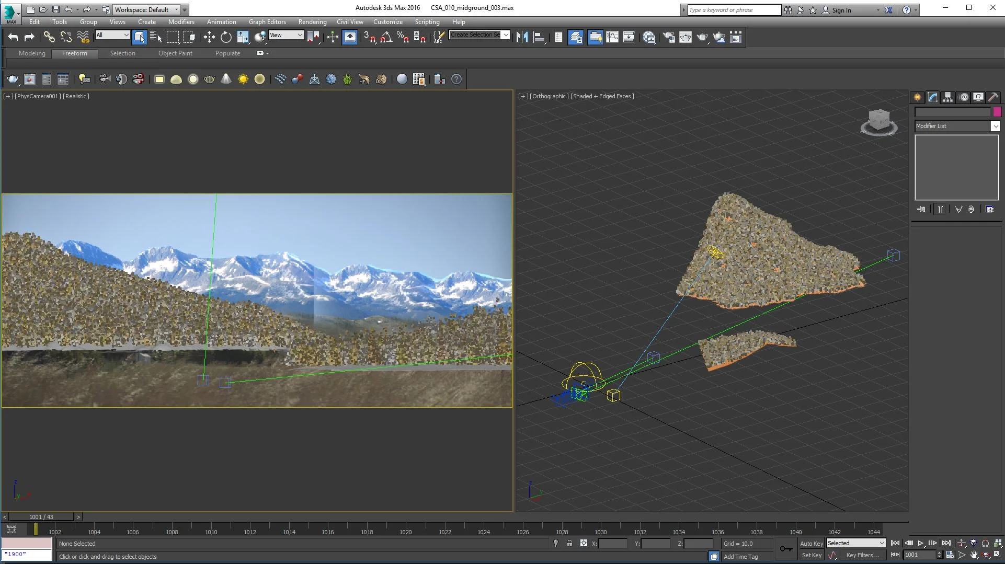Toggle the Selection Lock padlock
The height and width of the screenshot is (564, 1005).
point(569,544)
